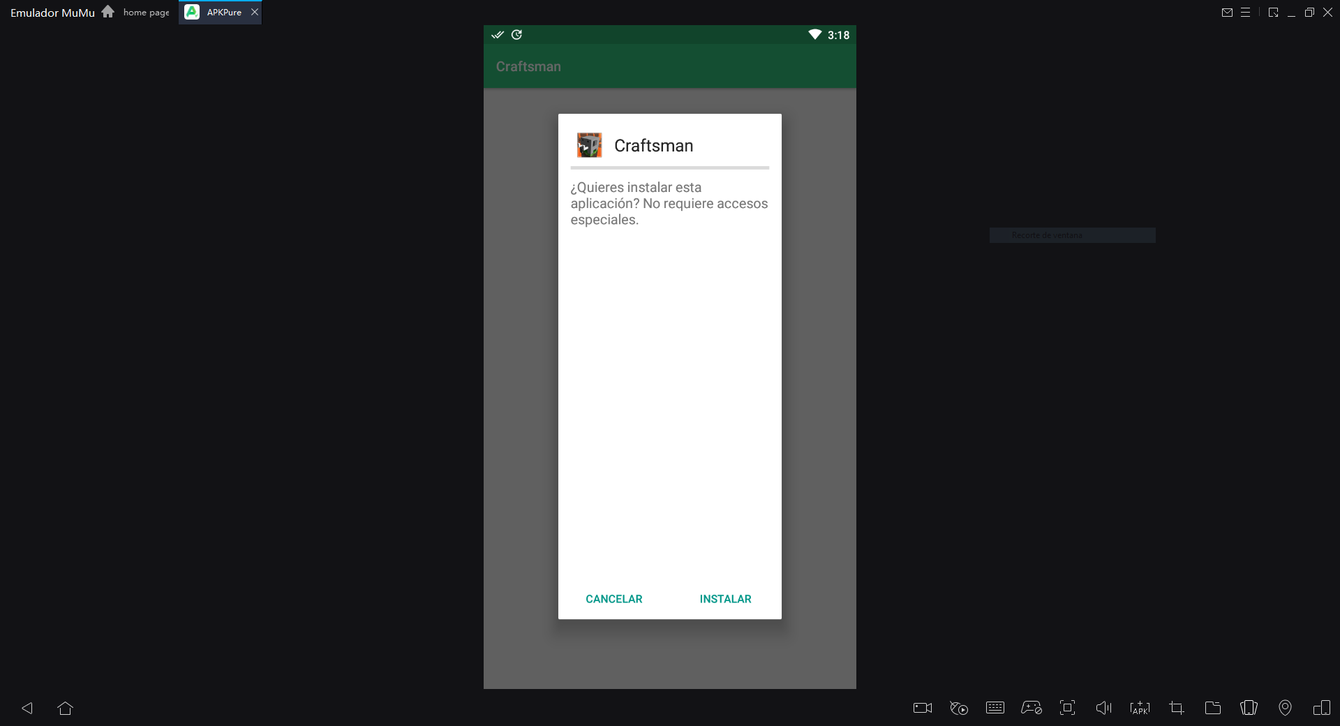The width and height of the screenshot is (1340, 726).
Task: Open the mouse macro recorder icon
Action: tap(959, 708)
